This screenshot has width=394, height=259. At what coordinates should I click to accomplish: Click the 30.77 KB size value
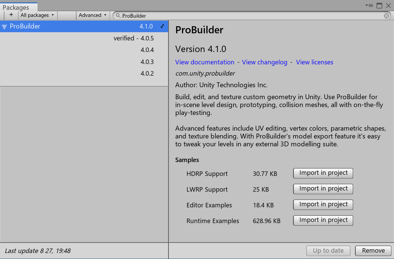coord(265,174)
